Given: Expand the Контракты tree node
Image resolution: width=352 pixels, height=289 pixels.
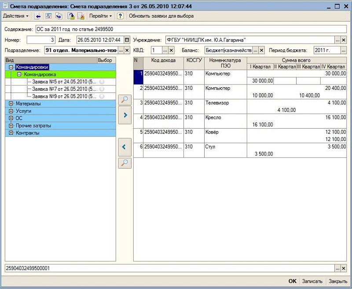Looking at the screenshot, I should coord(11,133).
